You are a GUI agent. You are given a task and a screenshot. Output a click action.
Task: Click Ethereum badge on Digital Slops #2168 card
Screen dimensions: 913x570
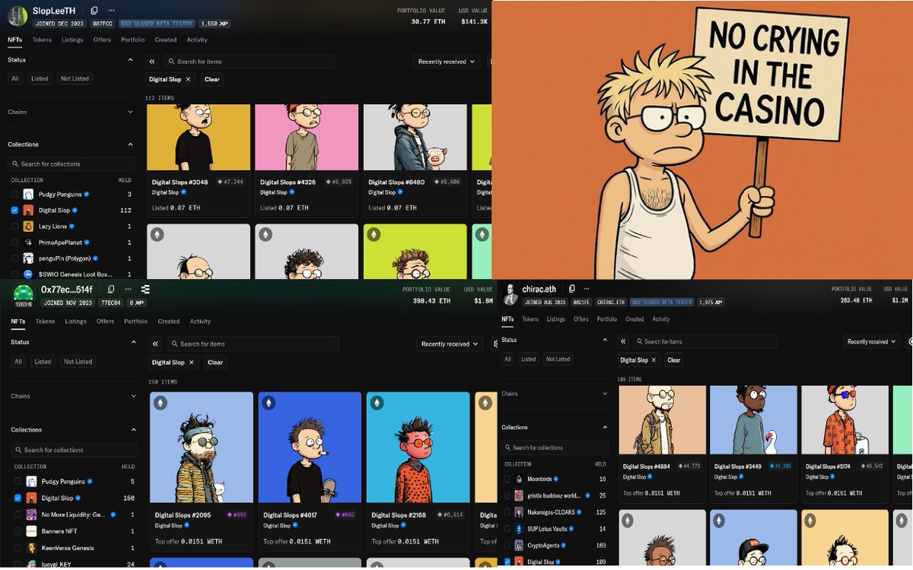pyautogui.click(x=377, y=403)
